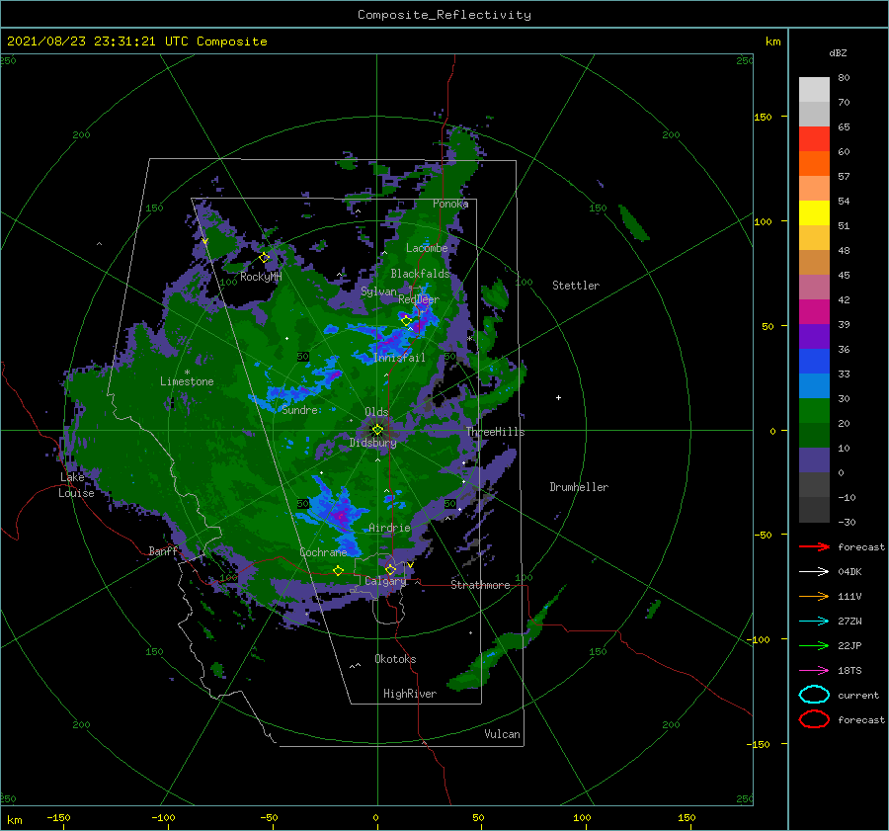Click the RockyMH label
Image resolution: width=889 pixels, height=831 pixels.
click(x=261, y=277)
